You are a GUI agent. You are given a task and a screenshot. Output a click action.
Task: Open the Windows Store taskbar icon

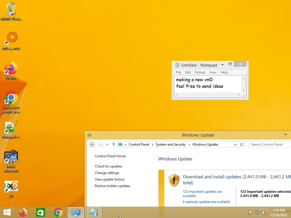(40, 212)
